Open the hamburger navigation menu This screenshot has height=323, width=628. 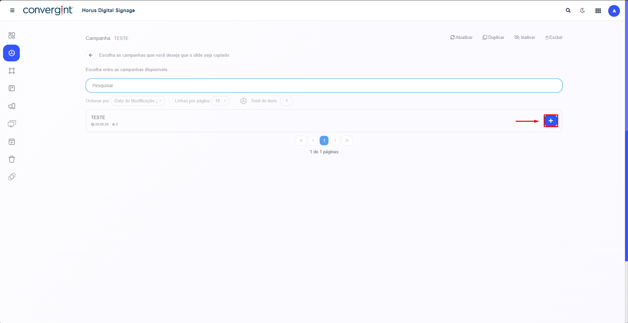(x=12, y=10)
